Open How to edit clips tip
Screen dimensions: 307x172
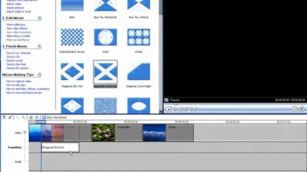point(16,85)
